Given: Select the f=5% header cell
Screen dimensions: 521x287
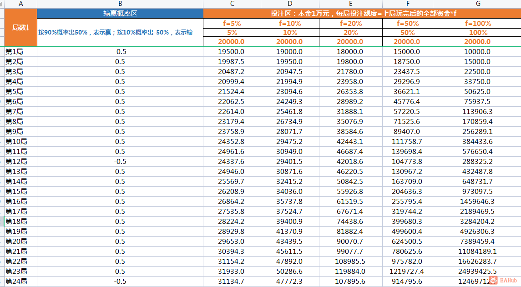Looking at the screenshot, I should [232, 24].
